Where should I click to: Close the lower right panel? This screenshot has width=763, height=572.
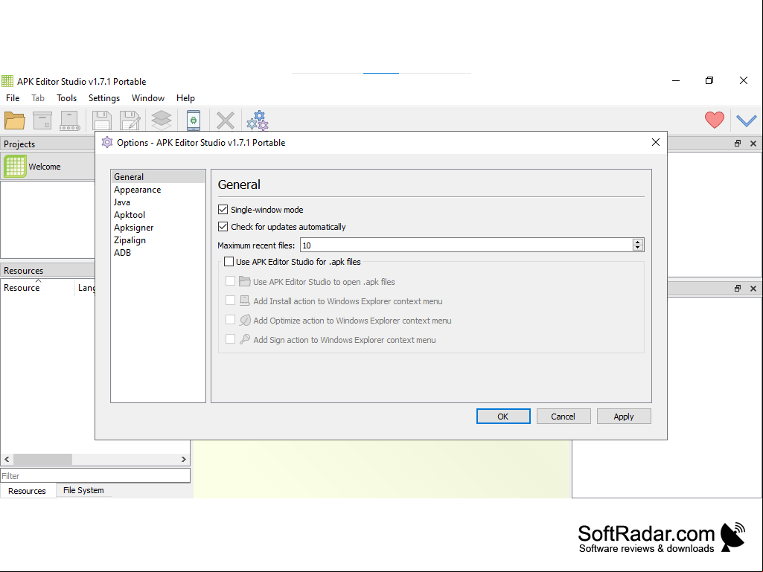click(x=753, y=289)
